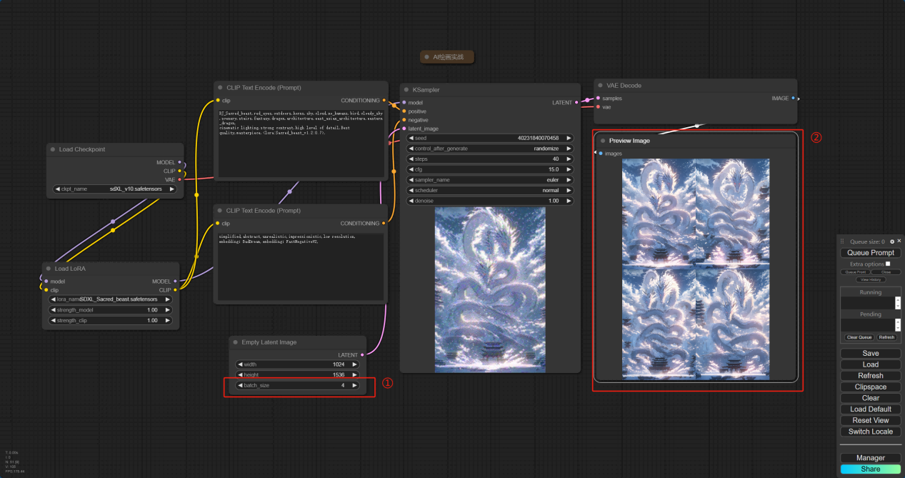
Task: Click the KSampler LATENT output socket
Action: click(x=576, y=102)
